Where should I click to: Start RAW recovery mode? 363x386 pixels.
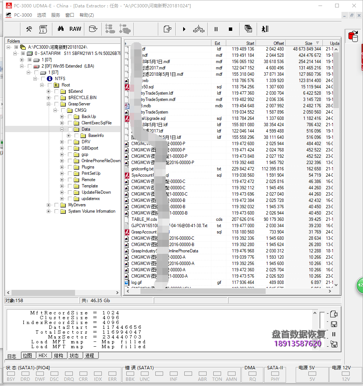tap(75, 29)
